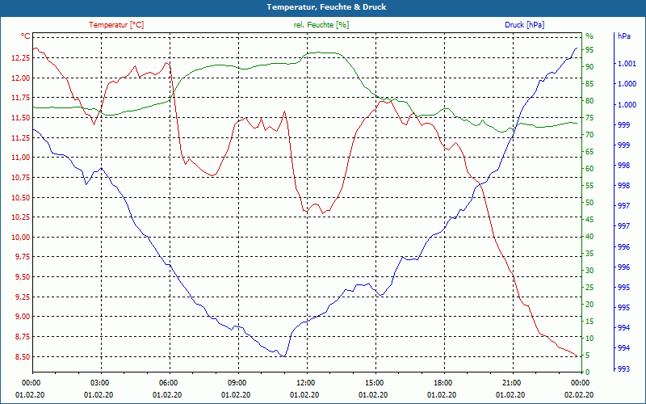Click the 9,25 temperature axis value
The image size is (646, 404).
[23, 297]
